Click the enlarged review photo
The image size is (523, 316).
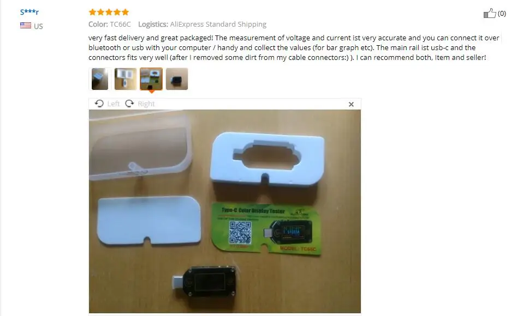225,211
